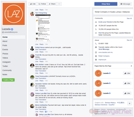Screen dimensions: 134x117
Task: Click the Shop Now button
Action: pyautogui.click(x=106, y=4)
